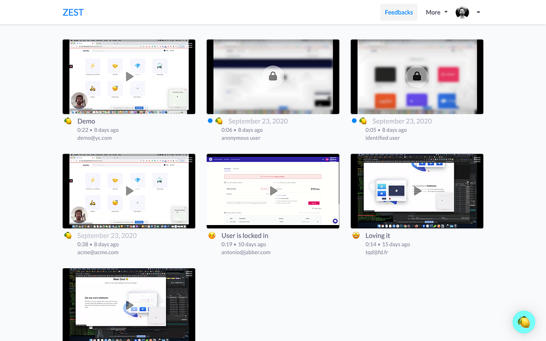Click lemon icon on identified user feedback
546x341 pixels.
tap(363, 121)
